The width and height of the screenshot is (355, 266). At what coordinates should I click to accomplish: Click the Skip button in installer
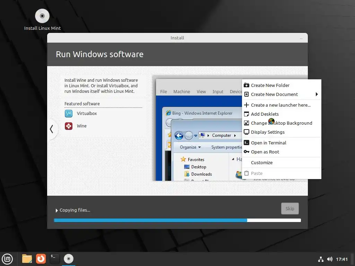tap(290, 209)
